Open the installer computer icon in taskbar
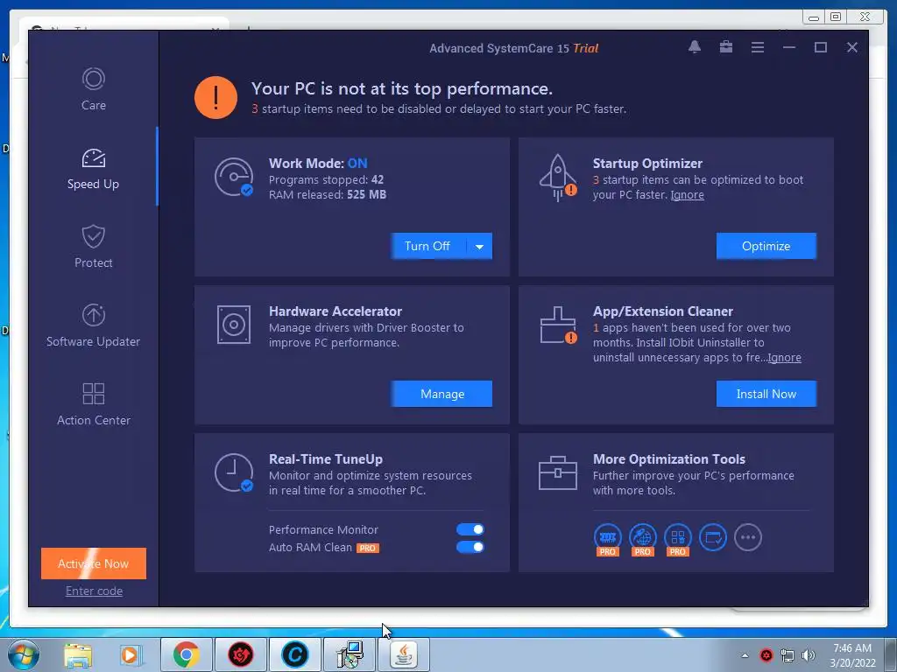Screen dimensions: 897x672 coord(350,654)
